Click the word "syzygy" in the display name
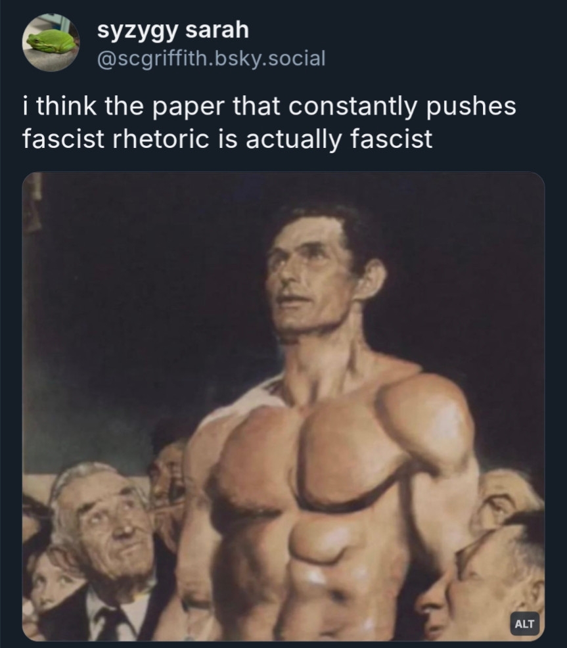567x648 pixels. point(139,32)
